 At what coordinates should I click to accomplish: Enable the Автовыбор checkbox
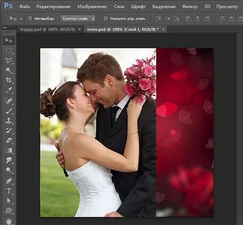[x=30, y=19]
